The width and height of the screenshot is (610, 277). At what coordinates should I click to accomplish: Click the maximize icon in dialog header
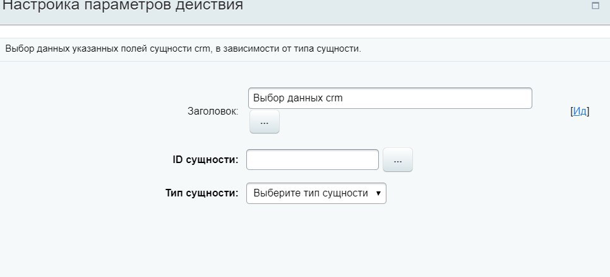click(595, 6)
